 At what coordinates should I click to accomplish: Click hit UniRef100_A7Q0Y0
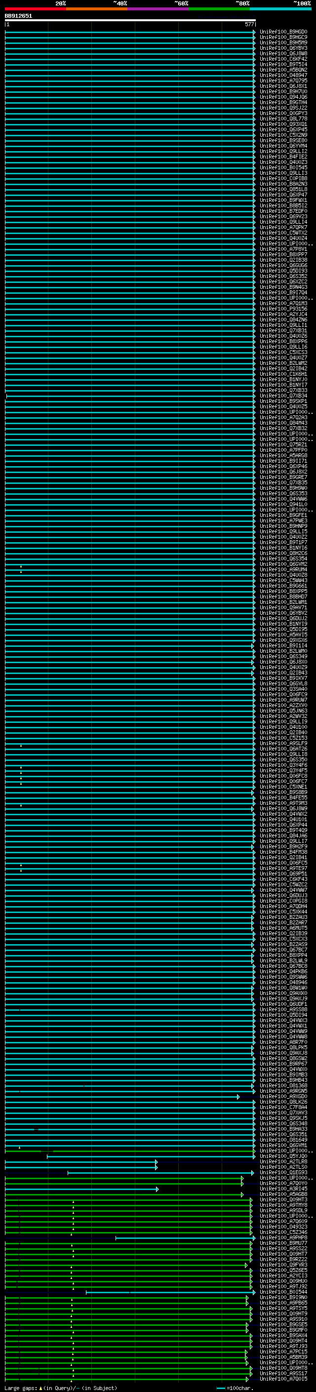point(283,1184)
